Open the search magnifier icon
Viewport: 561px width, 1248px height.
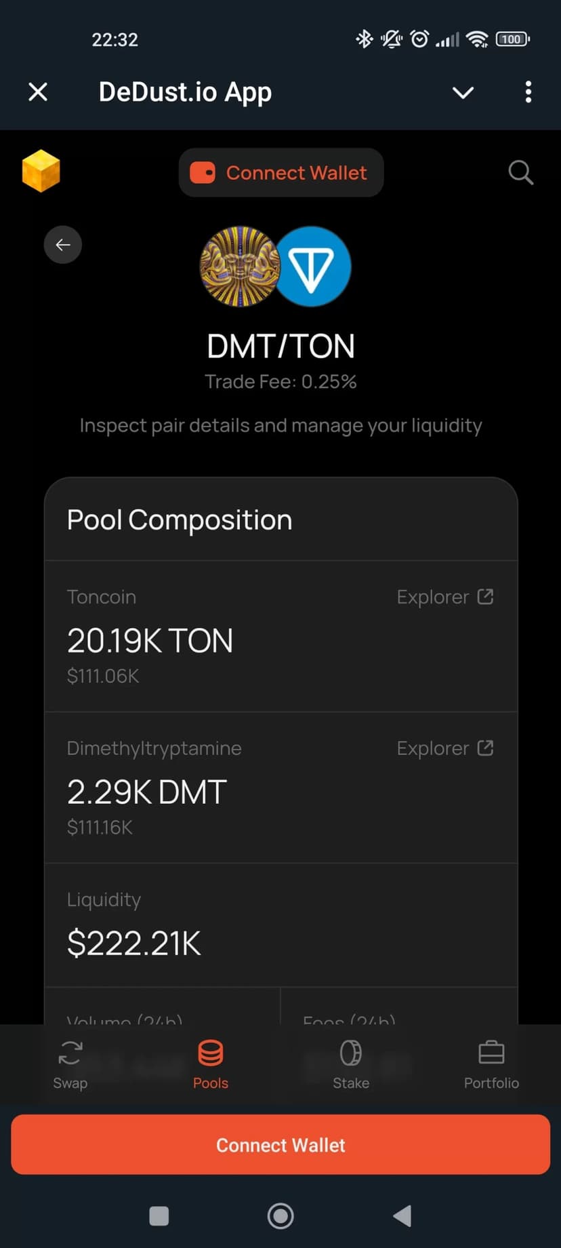pyautogui.click(x=520, y=172)
